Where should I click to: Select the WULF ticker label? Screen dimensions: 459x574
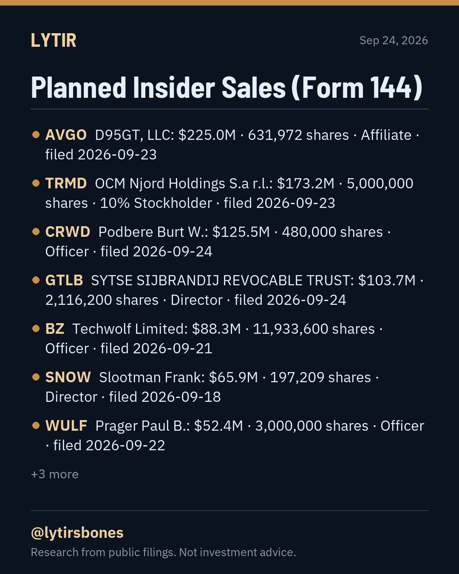click(x=66, y=426)
